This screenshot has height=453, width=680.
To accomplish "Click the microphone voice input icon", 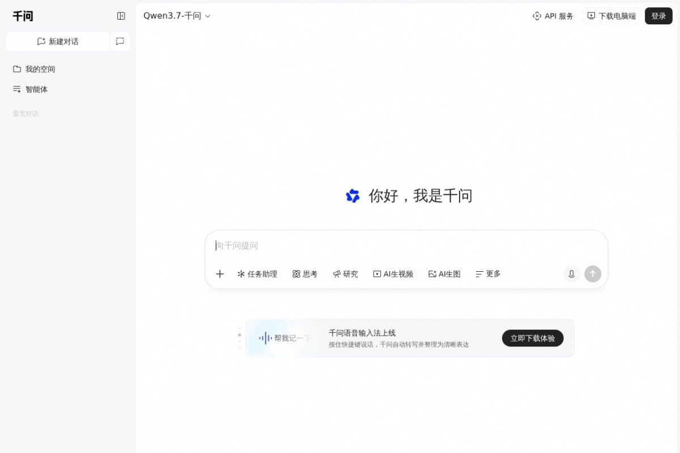I will coord(571,274).
